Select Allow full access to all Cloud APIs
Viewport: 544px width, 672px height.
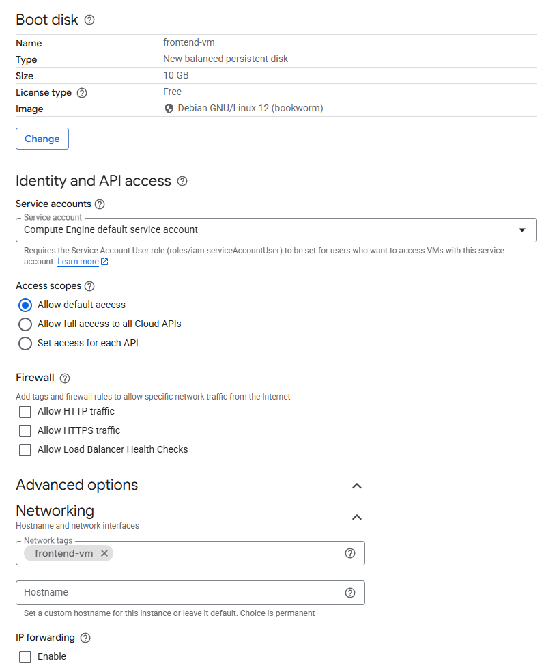pyautogui.click(x=25, y=324)
